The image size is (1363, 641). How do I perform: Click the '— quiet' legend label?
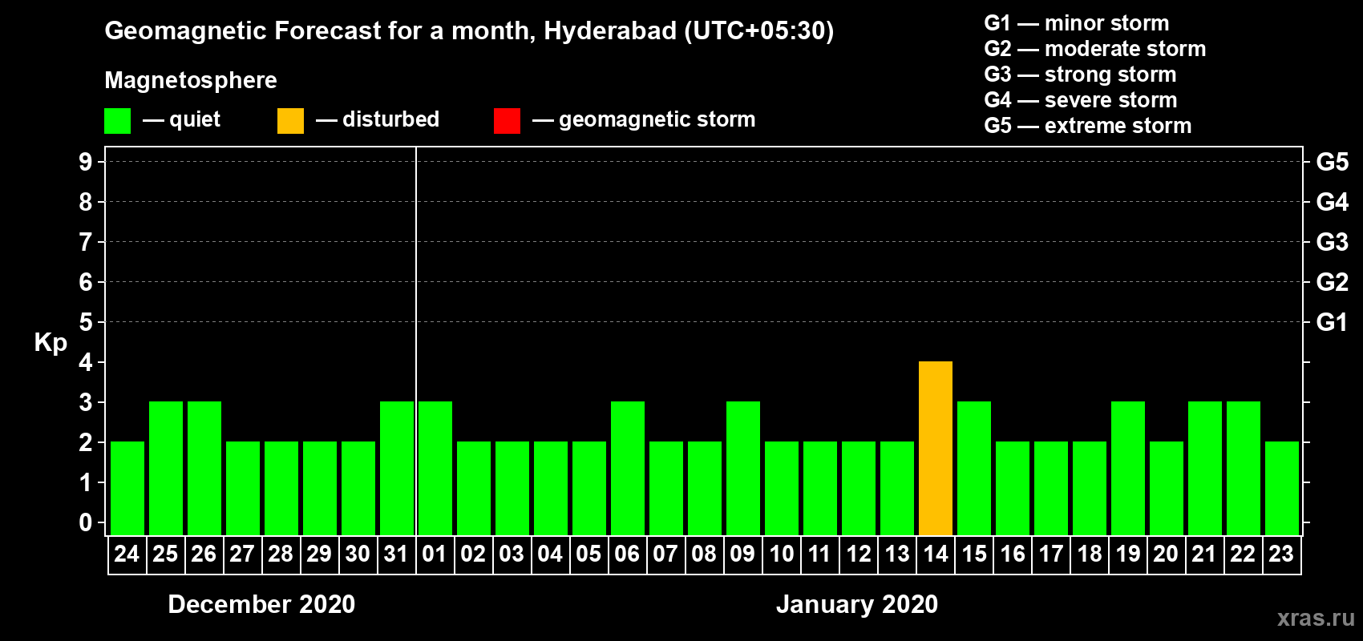(181, 120)
